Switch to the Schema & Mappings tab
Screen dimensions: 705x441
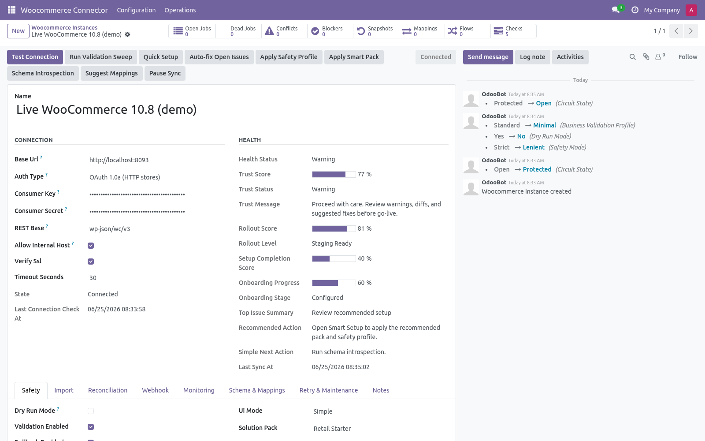257,390
